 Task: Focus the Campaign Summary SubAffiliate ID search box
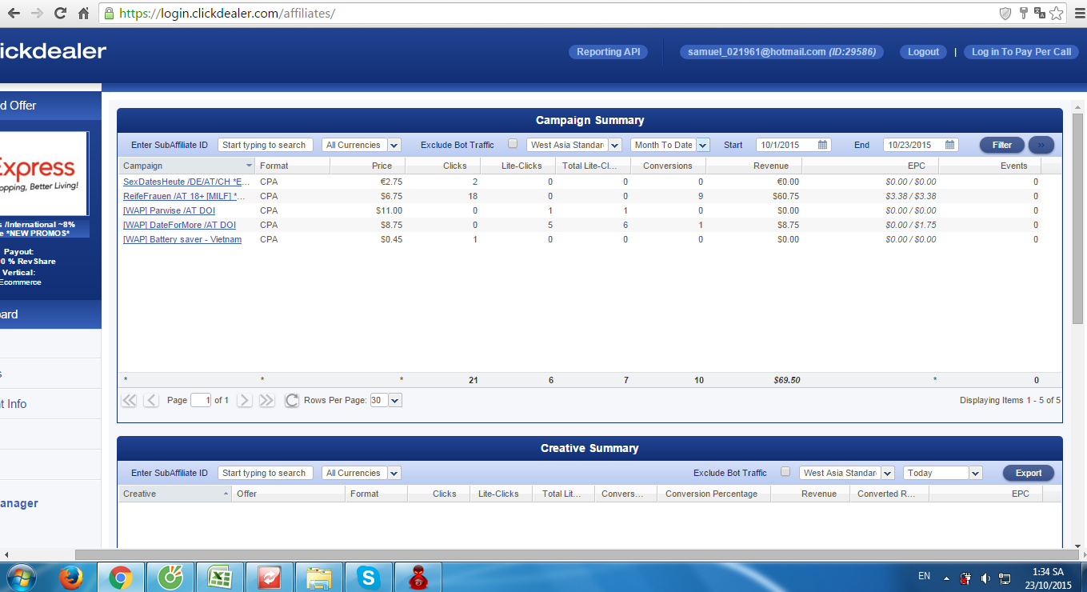tap(266, 145)
